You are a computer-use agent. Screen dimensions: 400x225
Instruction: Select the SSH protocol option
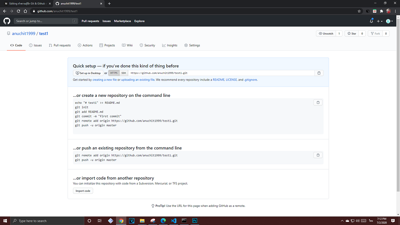pos(123,73)
